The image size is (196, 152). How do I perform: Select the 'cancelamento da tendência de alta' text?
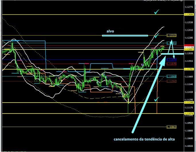pyautogui.click(x=144, y=139)
